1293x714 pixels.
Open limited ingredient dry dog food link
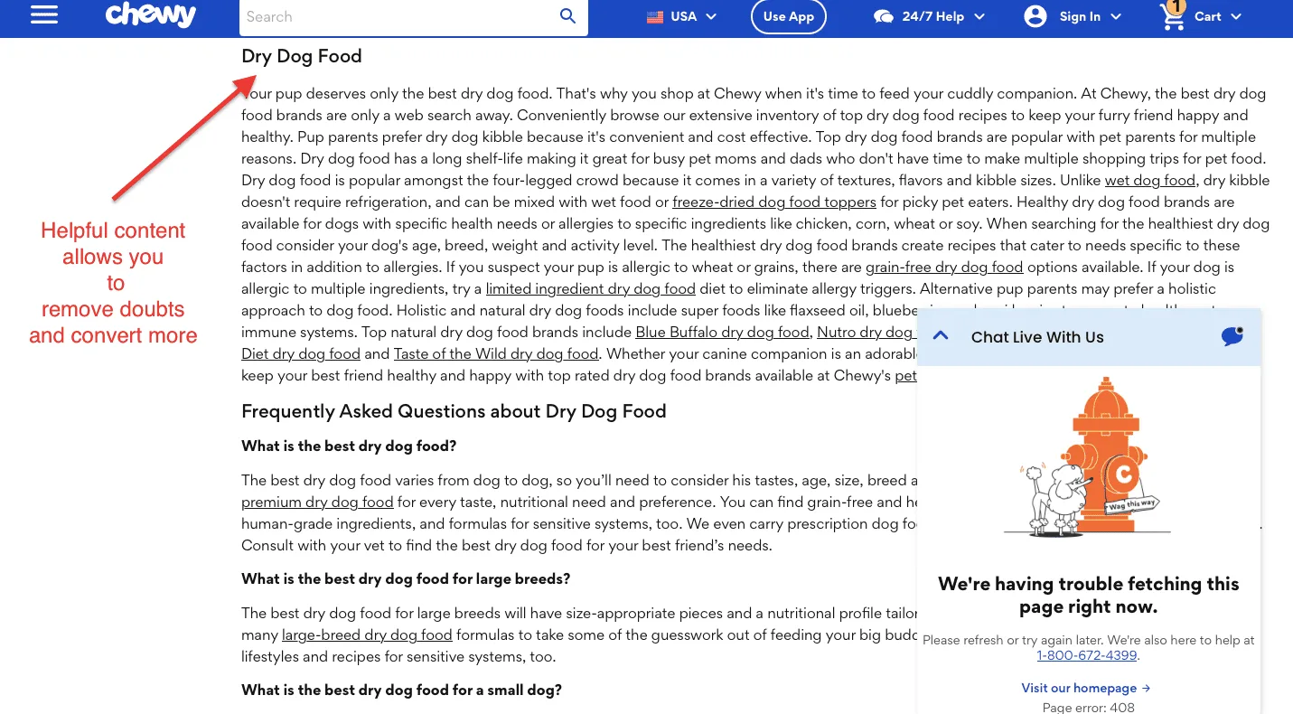[x=591, y=288]
